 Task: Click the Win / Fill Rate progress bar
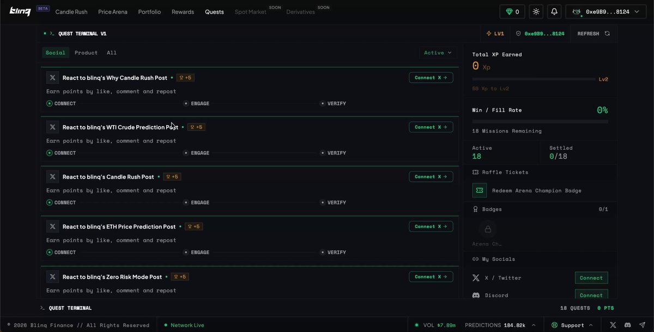(540, 121)
